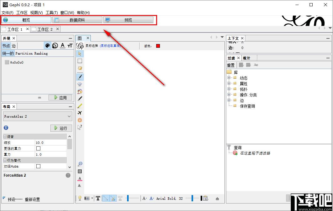
Task: Open node color palette icon in Appearance
Action: (x=48, y=46)
